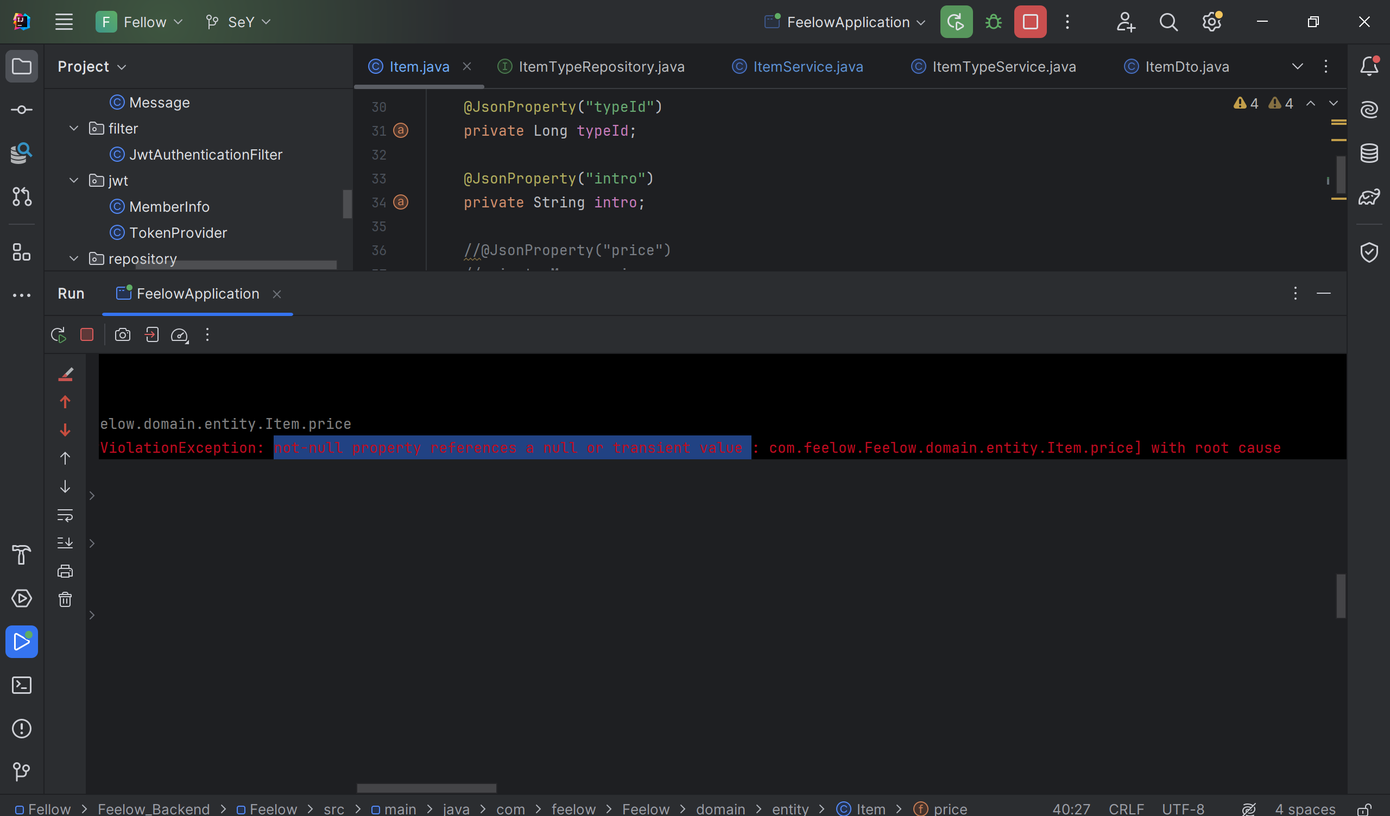Open TokenProvider class in project tree
The image size is (1390, 816).
tap(178, 233)
